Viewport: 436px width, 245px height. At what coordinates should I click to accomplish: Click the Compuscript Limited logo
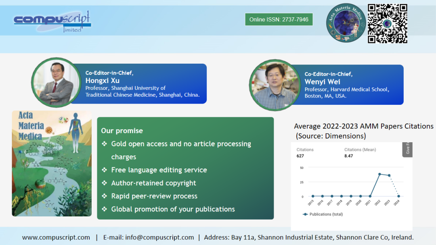[52, 21]
